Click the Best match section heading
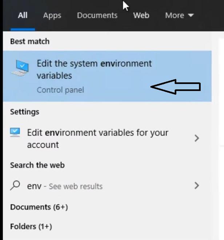Viewport: 224px width, 240px height. (30, 41)
